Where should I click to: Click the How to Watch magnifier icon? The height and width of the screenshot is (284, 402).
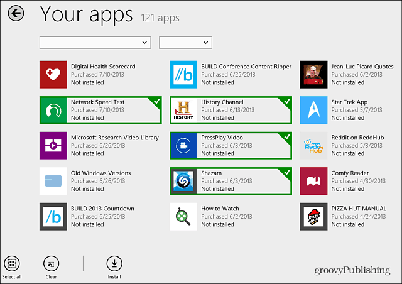pos(183,217)
